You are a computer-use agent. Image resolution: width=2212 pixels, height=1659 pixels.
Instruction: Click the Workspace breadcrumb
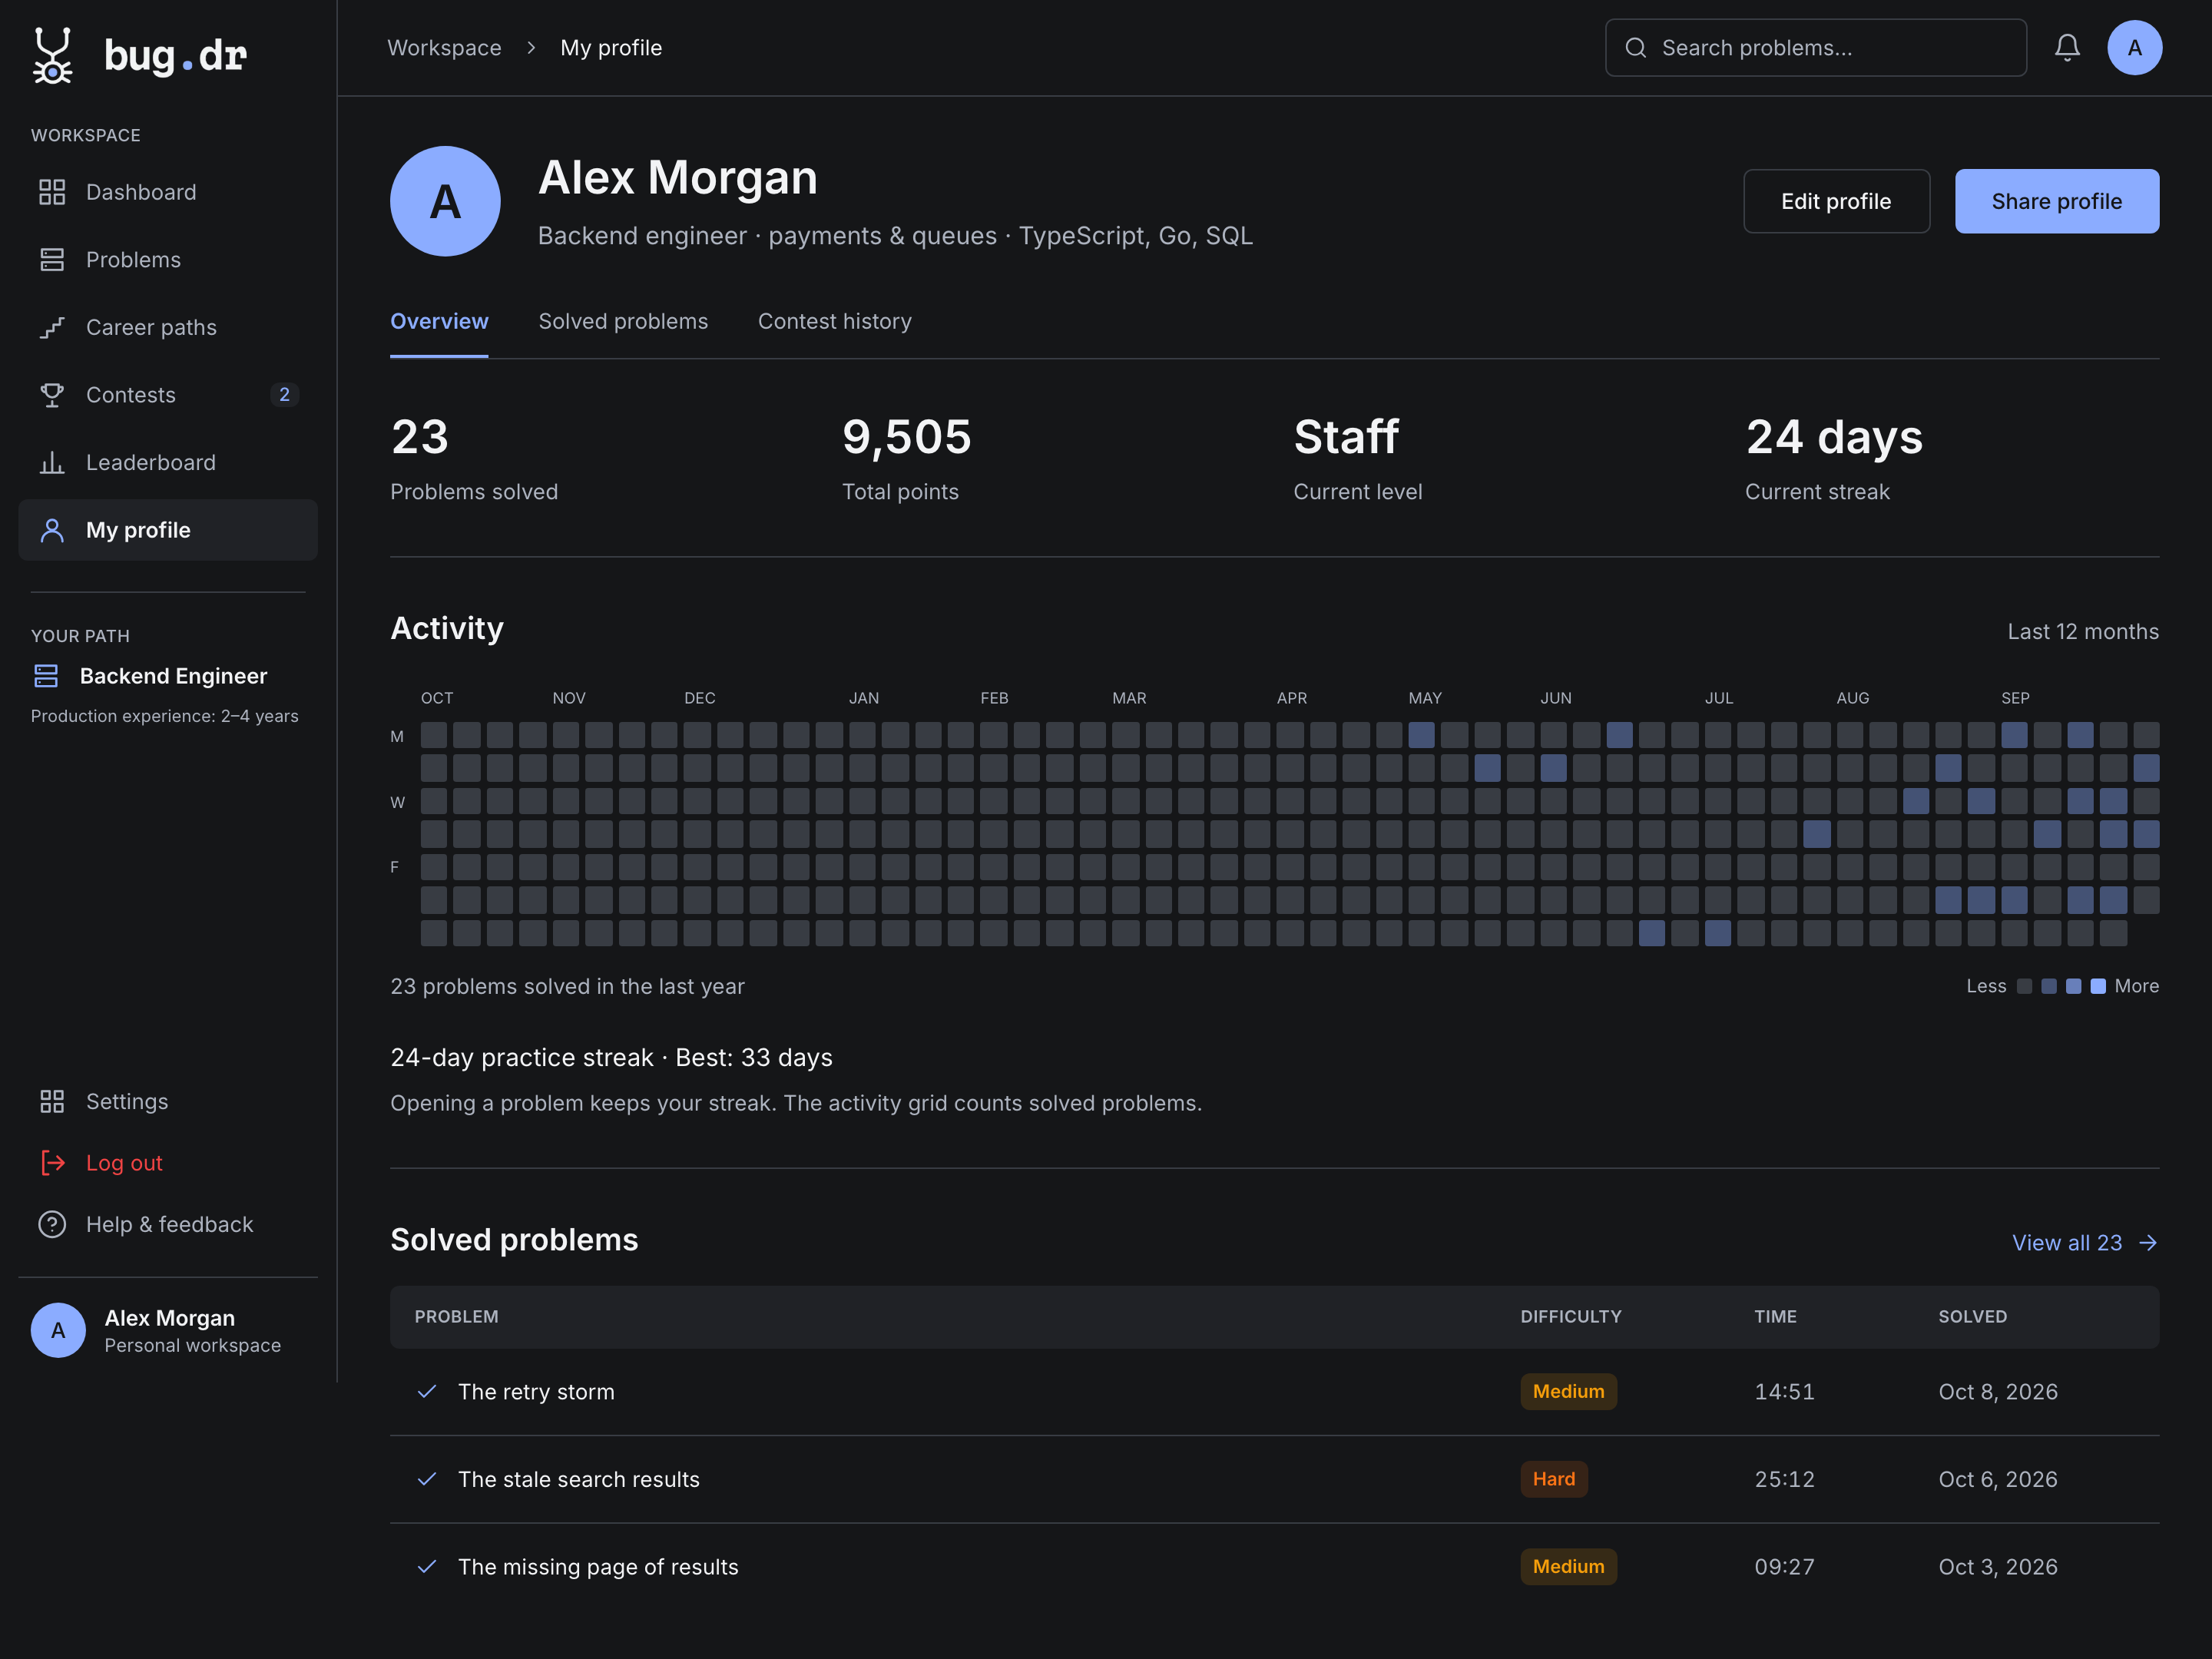[444, 48]
